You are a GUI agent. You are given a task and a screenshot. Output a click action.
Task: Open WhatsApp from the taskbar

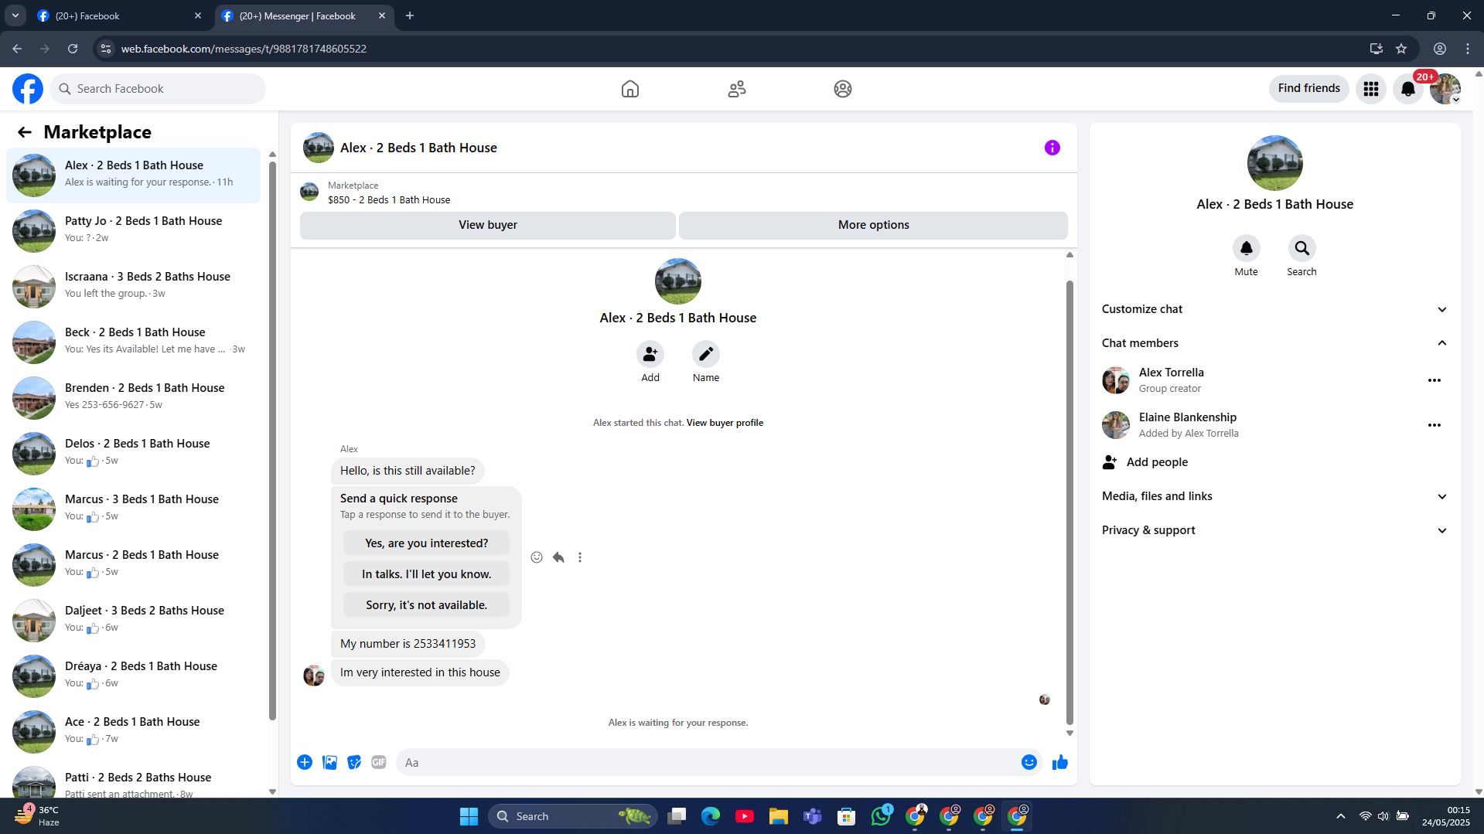point(881,816)
